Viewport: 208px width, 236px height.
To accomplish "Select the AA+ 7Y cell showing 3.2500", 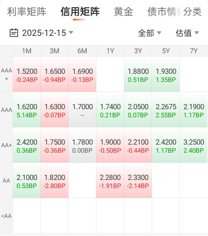I will (x=193, y=146).
